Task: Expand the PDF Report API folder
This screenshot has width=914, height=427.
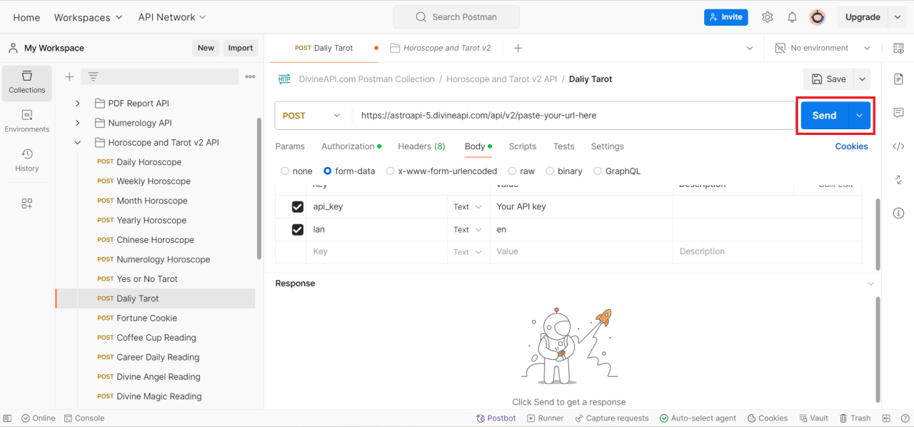Action: pyautogui.click(x=77, y=104)
